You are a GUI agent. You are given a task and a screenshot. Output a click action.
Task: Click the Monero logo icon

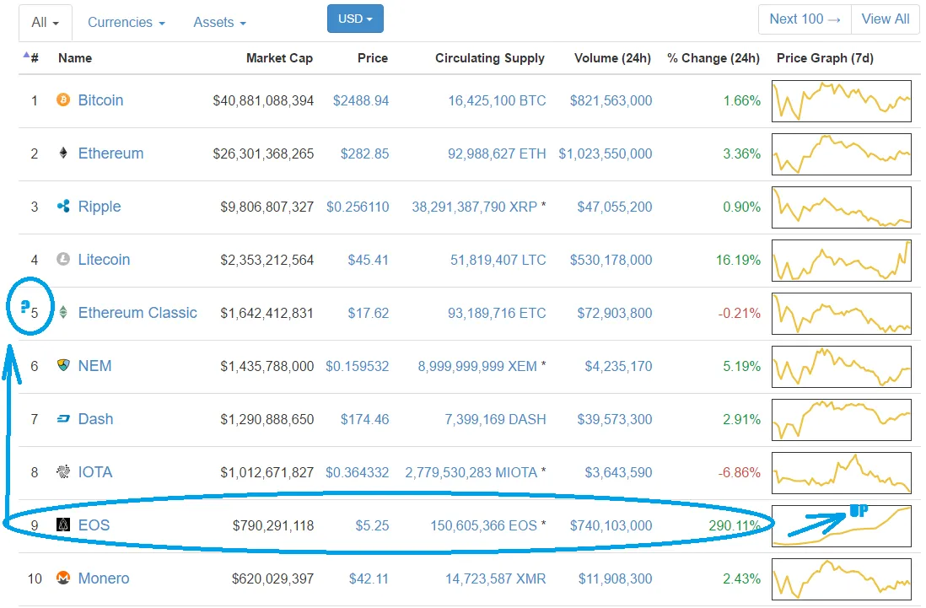point(63,578)
